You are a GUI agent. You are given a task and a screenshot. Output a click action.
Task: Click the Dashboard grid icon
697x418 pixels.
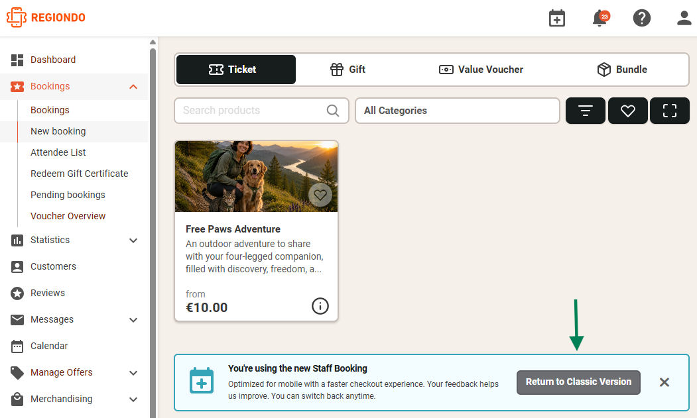pyautogui.click(x=17, y=60)
